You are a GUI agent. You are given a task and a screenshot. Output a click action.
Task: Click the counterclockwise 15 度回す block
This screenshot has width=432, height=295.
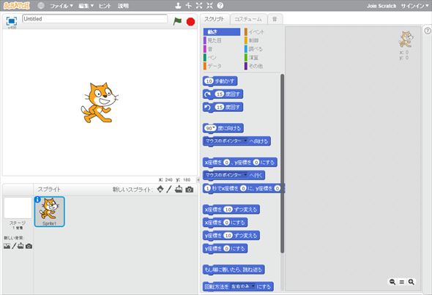point(223,107)
